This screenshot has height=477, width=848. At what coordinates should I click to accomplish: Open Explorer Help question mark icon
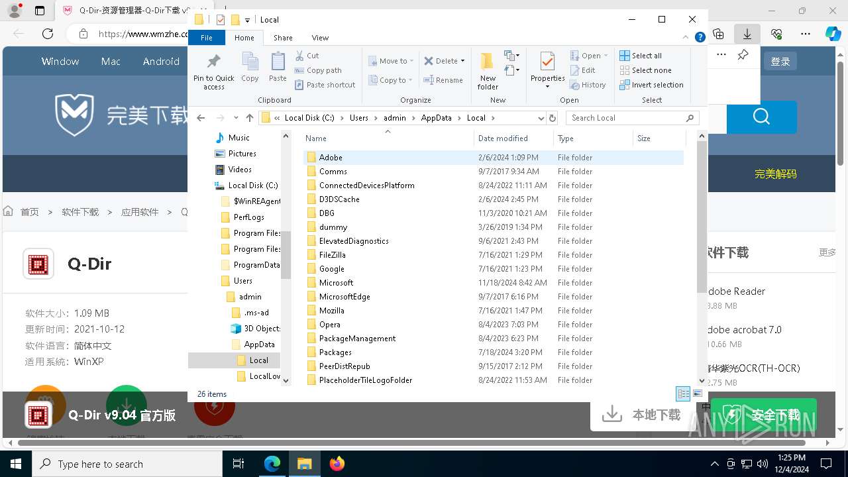700,38
